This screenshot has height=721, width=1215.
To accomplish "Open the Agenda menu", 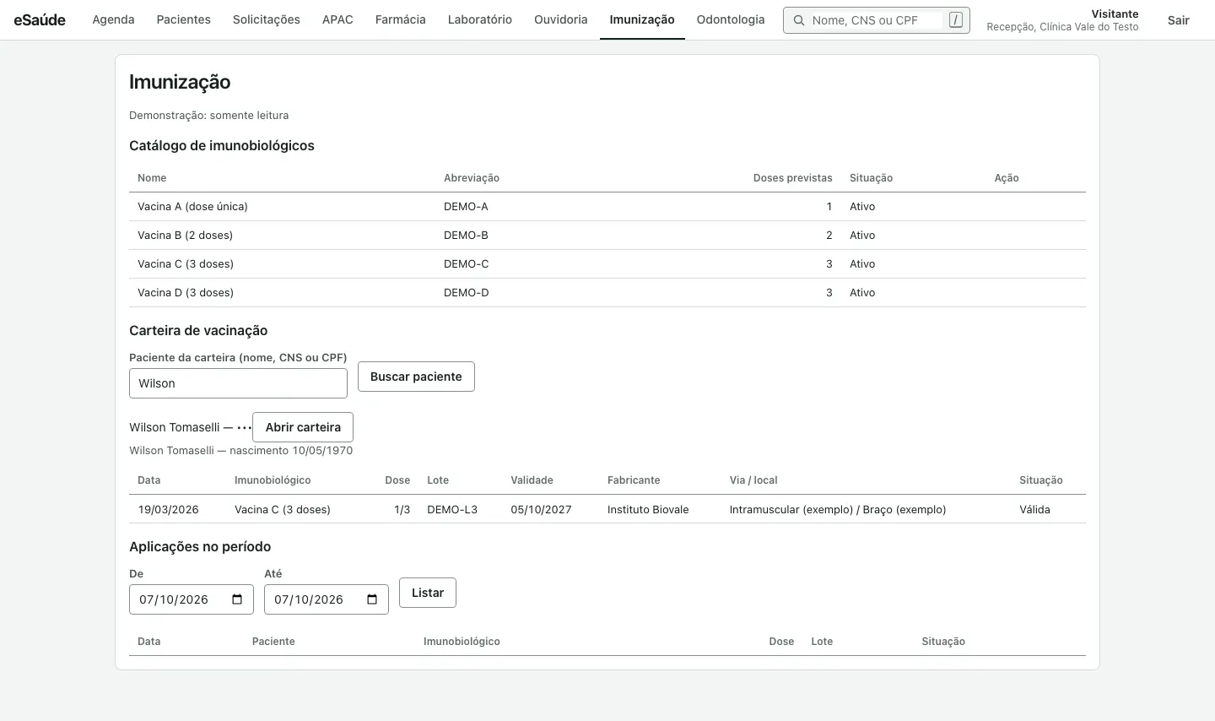I will tap(113, 19).
